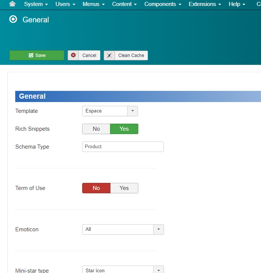261x273 pixels.
Task: Open the Components menu
Action: (x=162, y=4)
